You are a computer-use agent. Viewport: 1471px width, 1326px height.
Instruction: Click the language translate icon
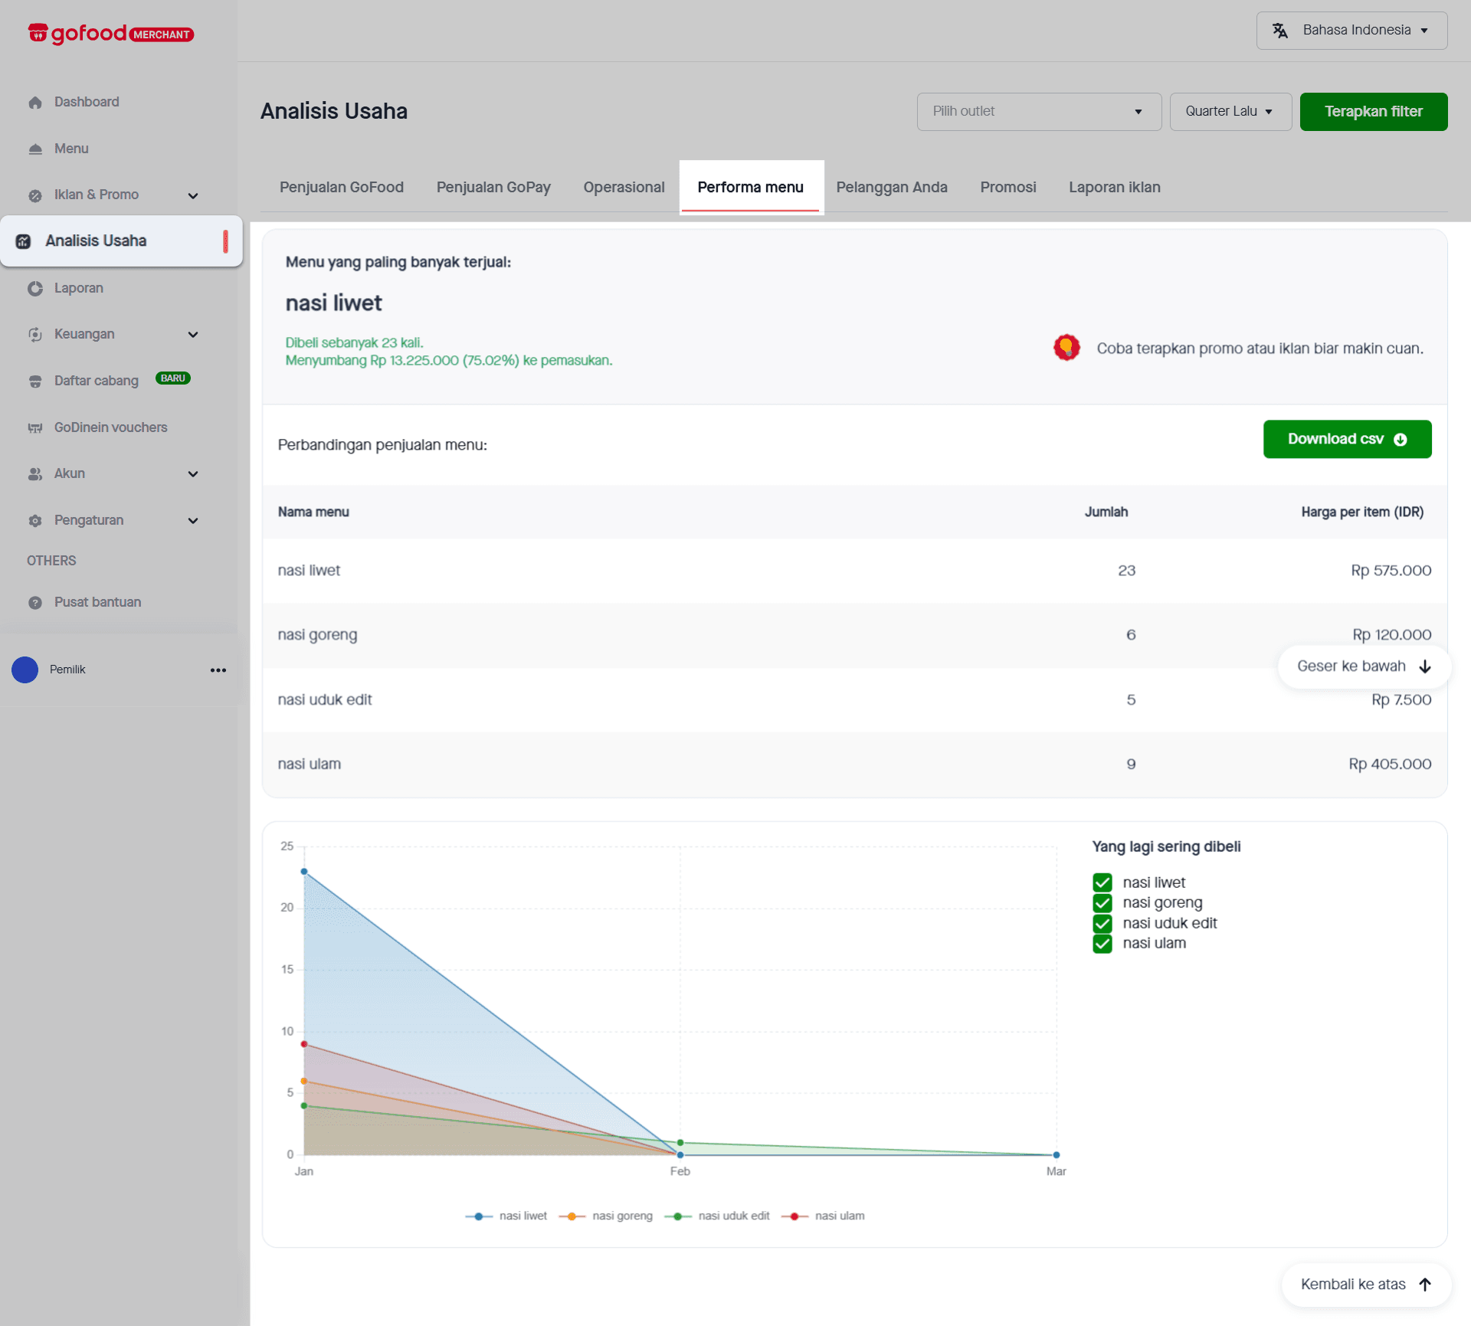click(x=1280, y=31)
